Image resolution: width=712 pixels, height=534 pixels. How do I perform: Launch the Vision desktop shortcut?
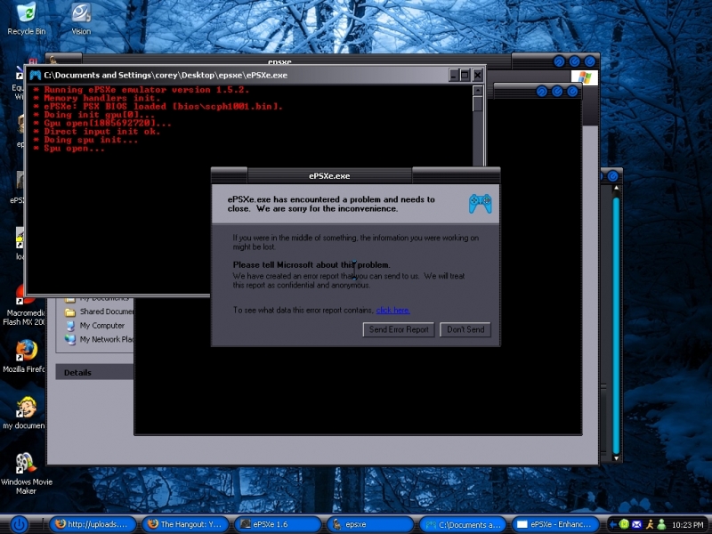[81, 18]
